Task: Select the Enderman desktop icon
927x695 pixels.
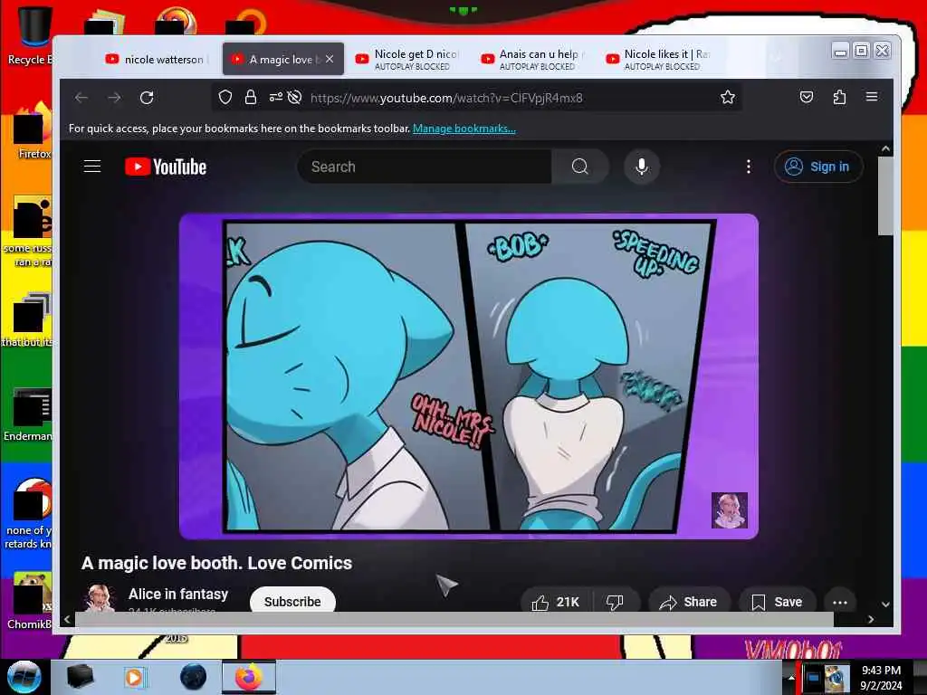Action: (x=28, y=414)
